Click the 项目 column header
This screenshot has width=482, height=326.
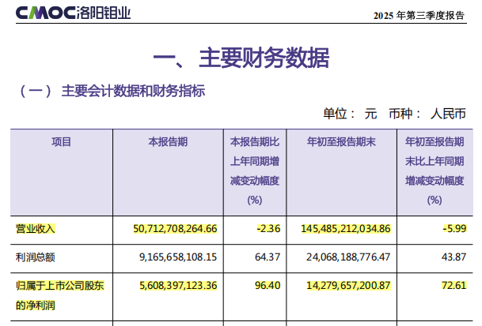coord(61,142)
